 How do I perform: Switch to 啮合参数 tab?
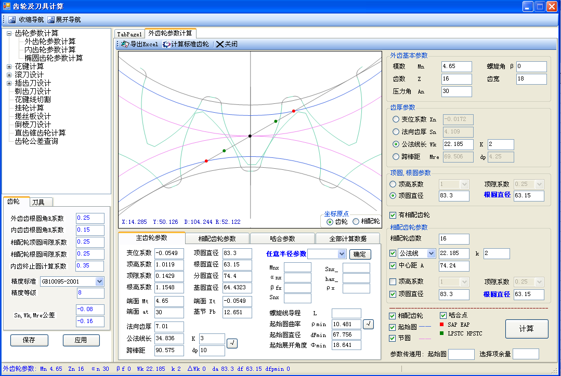point(282,238)
